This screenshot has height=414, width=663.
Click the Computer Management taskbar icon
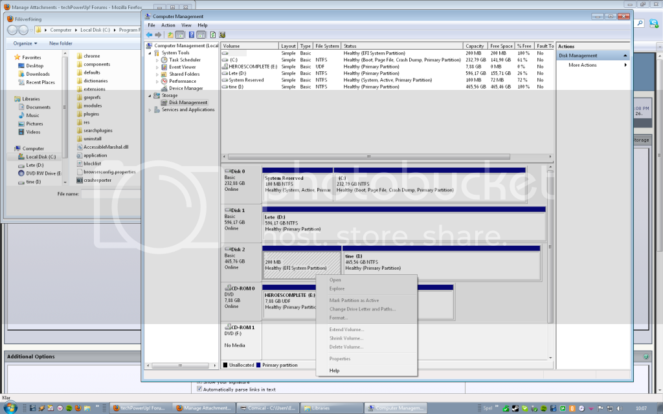coord(396,408)
